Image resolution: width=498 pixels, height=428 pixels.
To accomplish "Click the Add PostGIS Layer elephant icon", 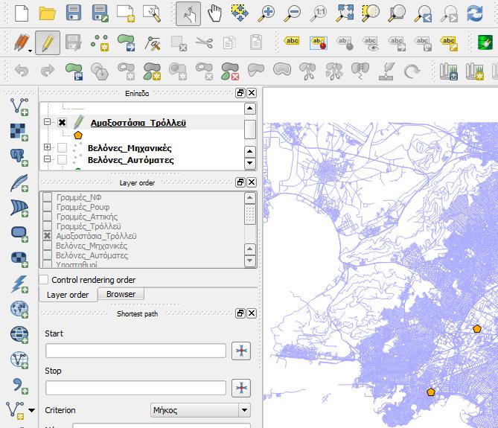I will (x=19, y=158).
